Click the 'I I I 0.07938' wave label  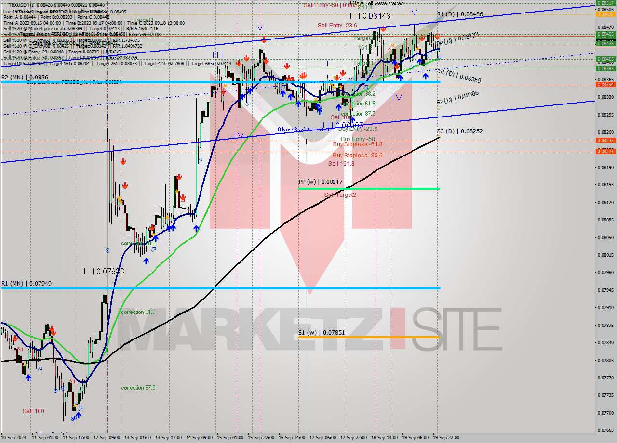click(x=104, y=271)
